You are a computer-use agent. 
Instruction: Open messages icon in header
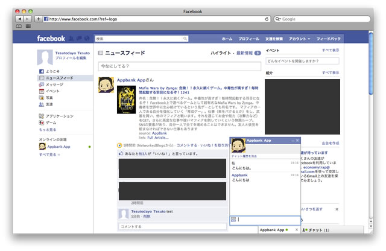pyautogui.click(x=79, y=38)
